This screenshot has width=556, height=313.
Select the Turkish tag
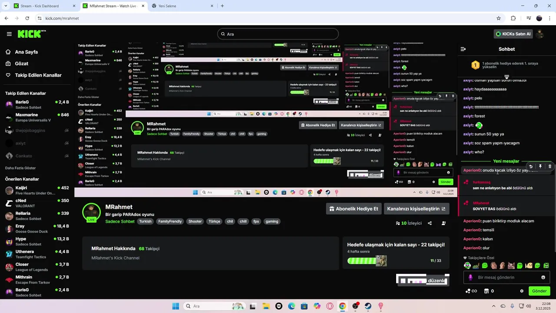coord(146,221)
